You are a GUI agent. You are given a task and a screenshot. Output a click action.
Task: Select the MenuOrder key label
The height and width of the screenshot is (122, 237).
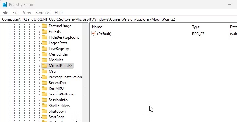coord(58,54)
